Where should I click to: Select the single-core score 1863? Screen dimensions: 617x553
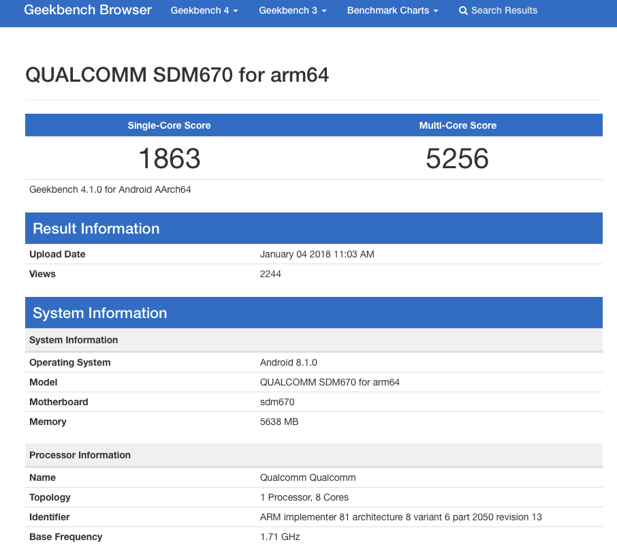170,159
